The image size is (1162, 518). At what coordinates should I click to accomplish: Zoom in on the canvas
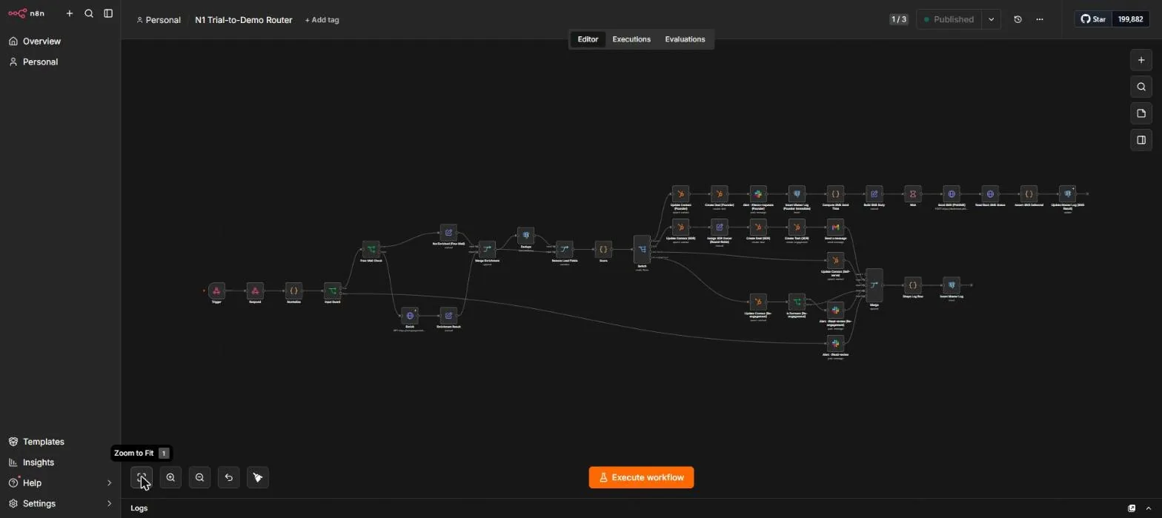[170, 478]
